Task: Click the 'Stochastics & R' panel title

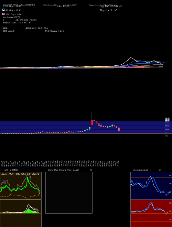Action: click(x=141, y=170)
